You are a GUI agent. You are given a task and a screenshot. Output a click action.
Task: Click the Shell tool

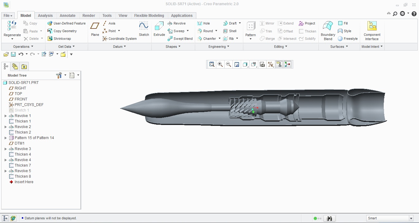[x=230, y=31]
